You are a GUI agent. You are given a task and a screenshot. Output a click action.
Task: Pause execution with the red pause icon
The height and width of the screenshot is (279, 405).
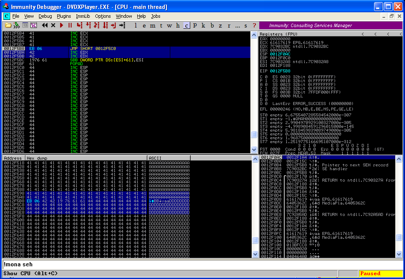point(70,25)
